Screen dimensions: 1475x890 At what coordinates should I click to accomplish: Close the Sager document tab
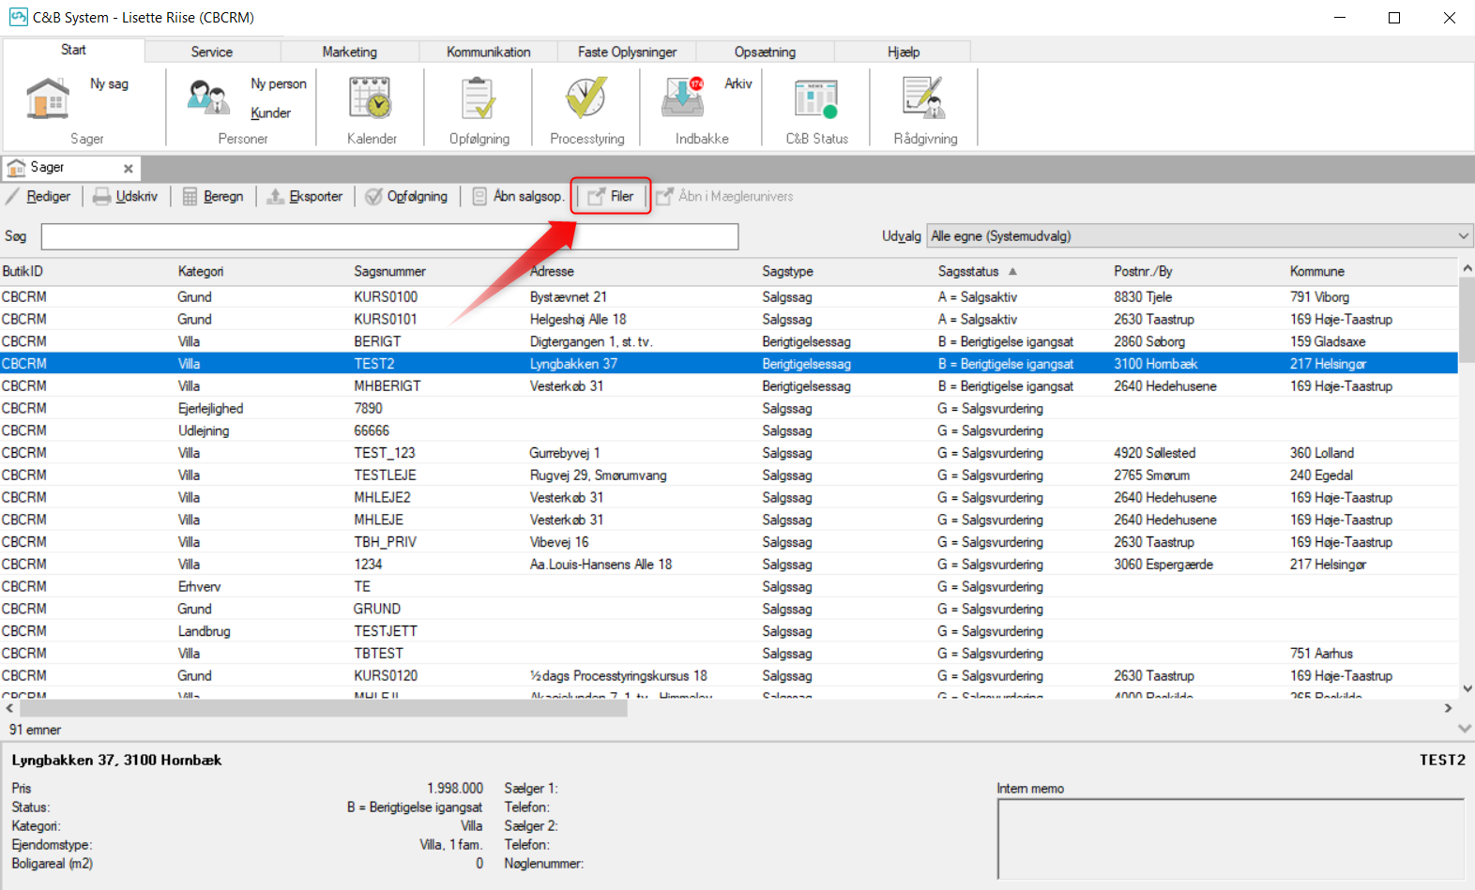(x=129, y=168)
